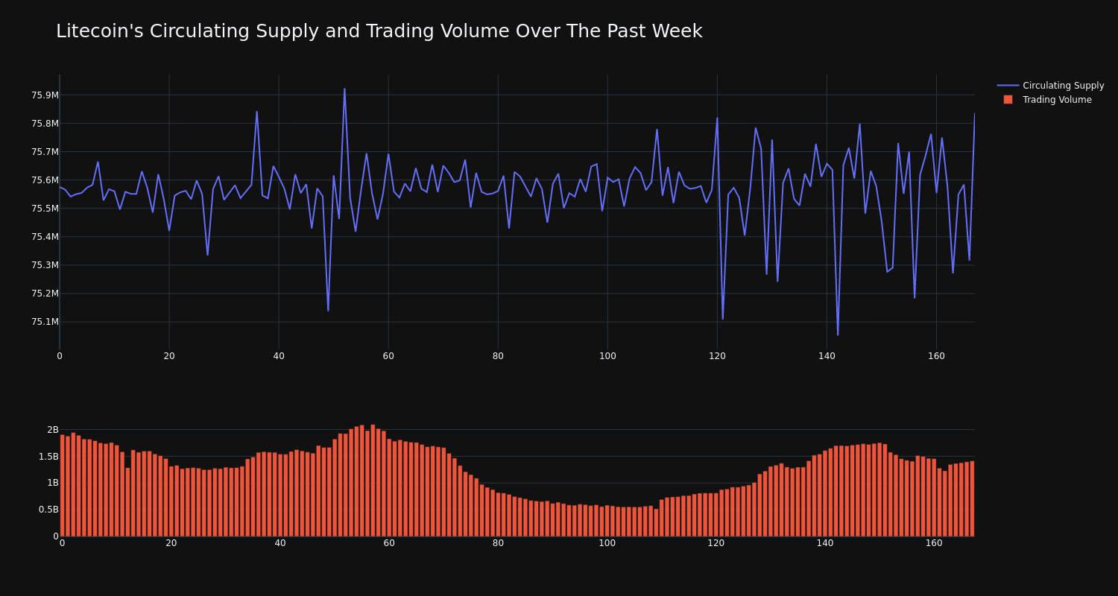Click the 1B label on volume axis
Image resolution: width=1118 pixels, height=596 pixels.
pos(52,483)
